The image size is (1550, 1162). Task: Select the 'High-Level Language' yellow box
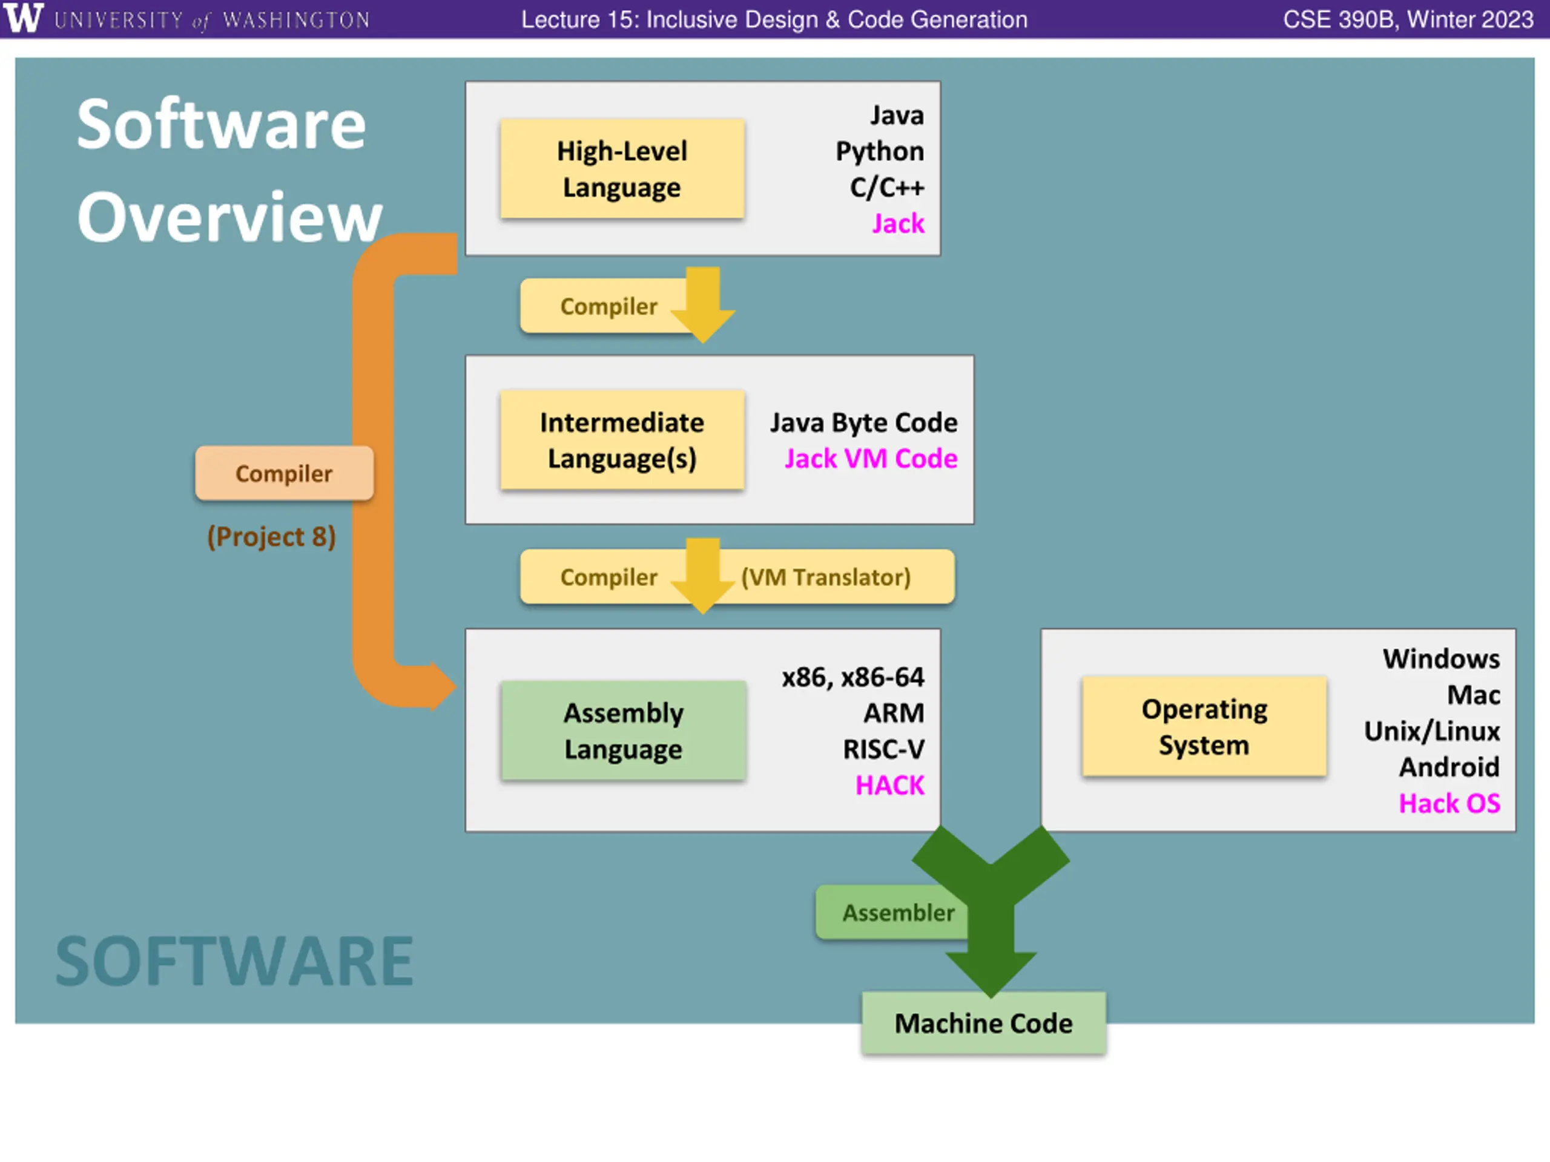[x=622, y=169]
